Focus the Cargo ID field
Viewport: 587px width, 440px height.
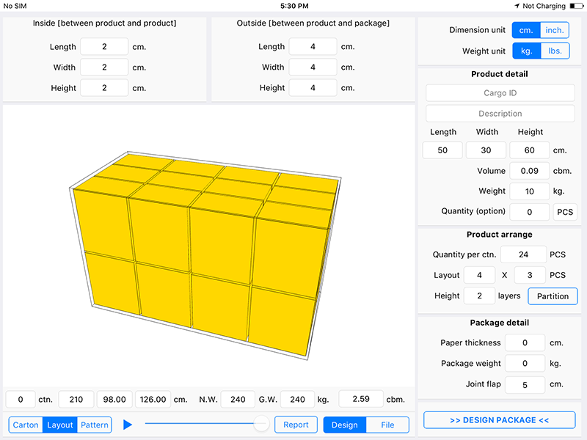(x=500, y=93)
